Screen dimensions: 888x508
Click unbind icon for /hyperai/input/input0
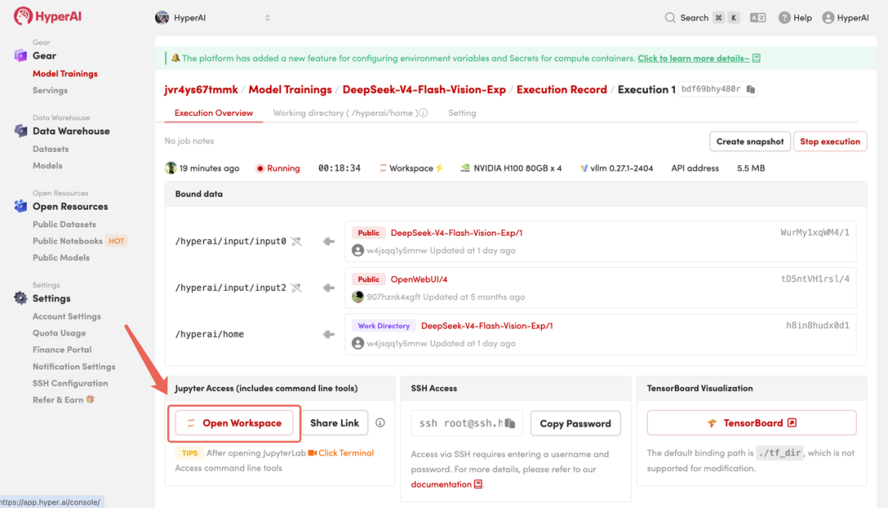tap(296, 241)
